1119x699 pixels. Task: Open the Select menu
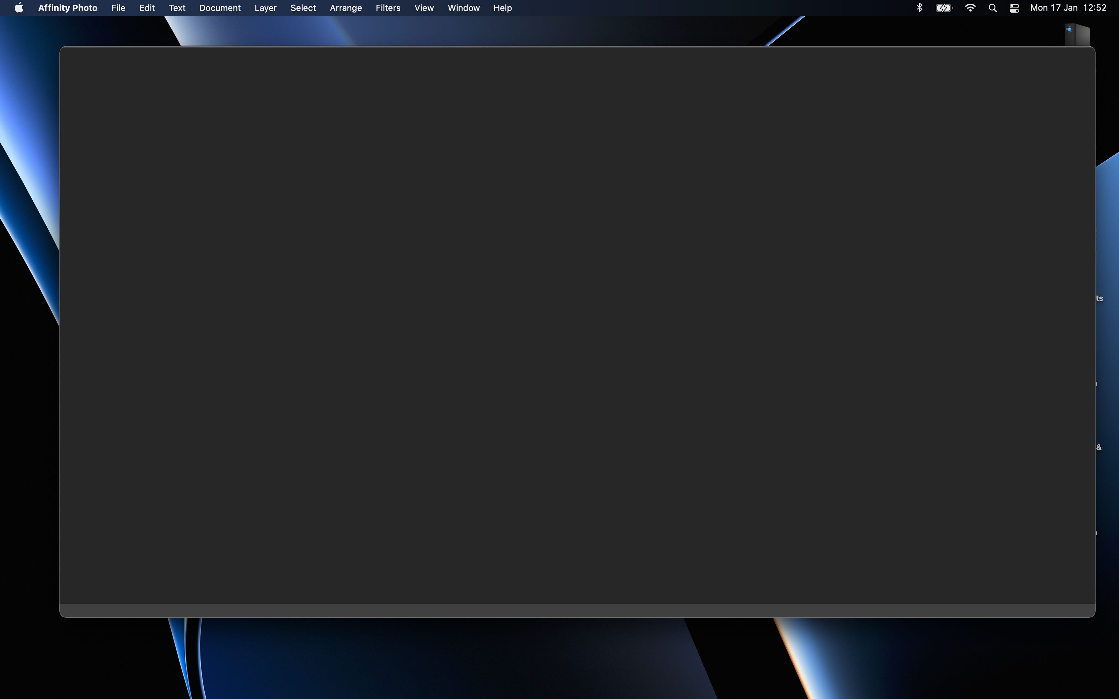[x=303, y=8]
